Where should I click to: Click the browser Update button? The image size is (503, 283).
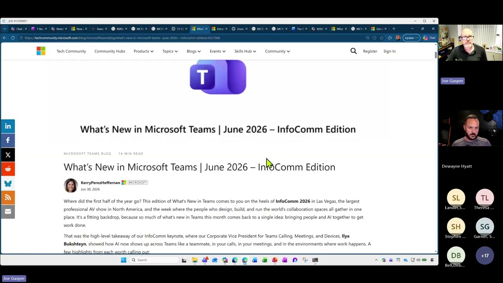pos(411,38)
